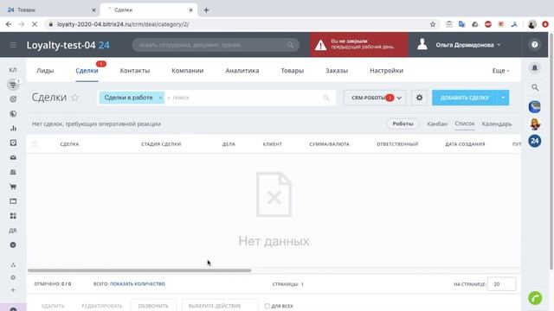
Task: Select the Сделки tab
Action: coord(87,71)
